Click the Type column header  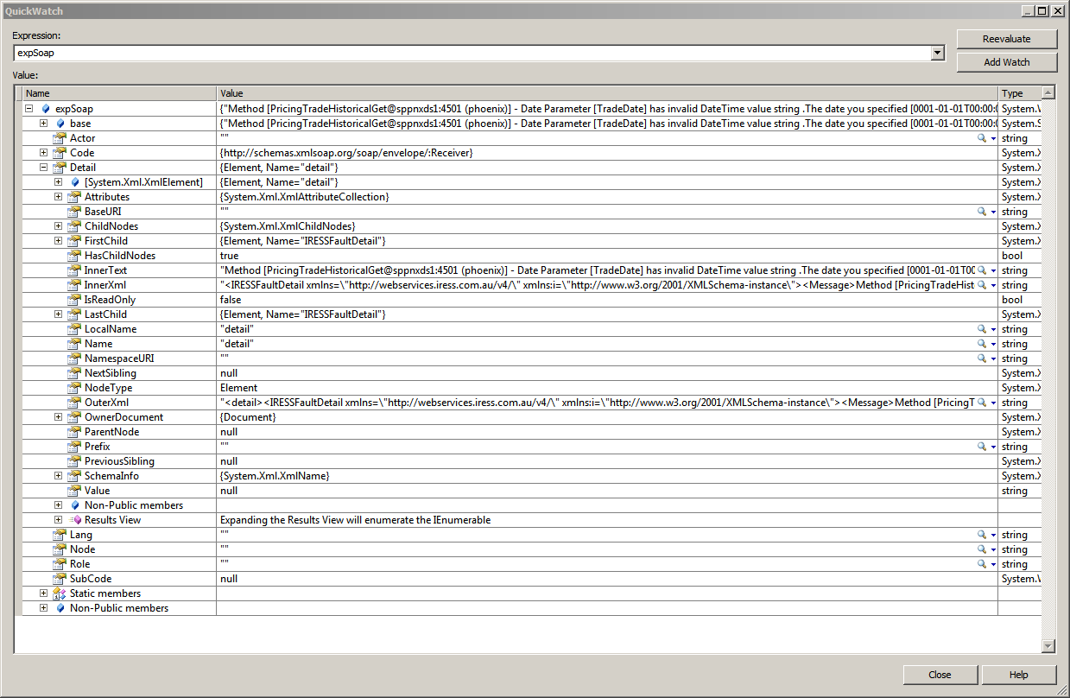pyautogui.click(x=1019, y=93)
